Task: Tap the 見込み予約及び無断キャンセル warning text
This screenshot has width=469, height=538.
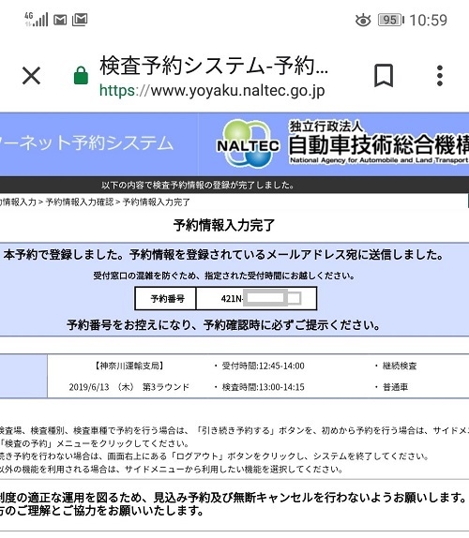Action: [234, 497]
